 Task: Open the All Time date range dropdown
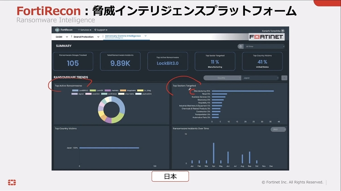264,46
